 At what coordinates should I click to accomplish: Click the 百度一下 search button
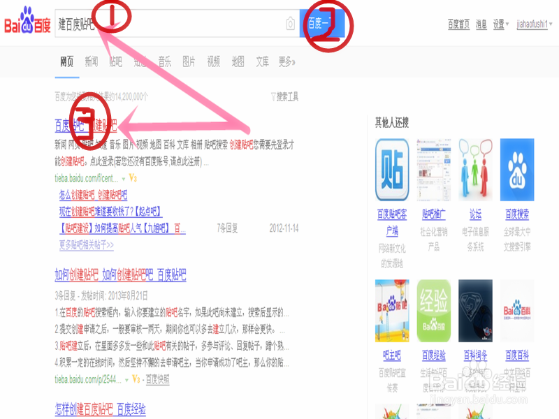click(x=322, y=24)
